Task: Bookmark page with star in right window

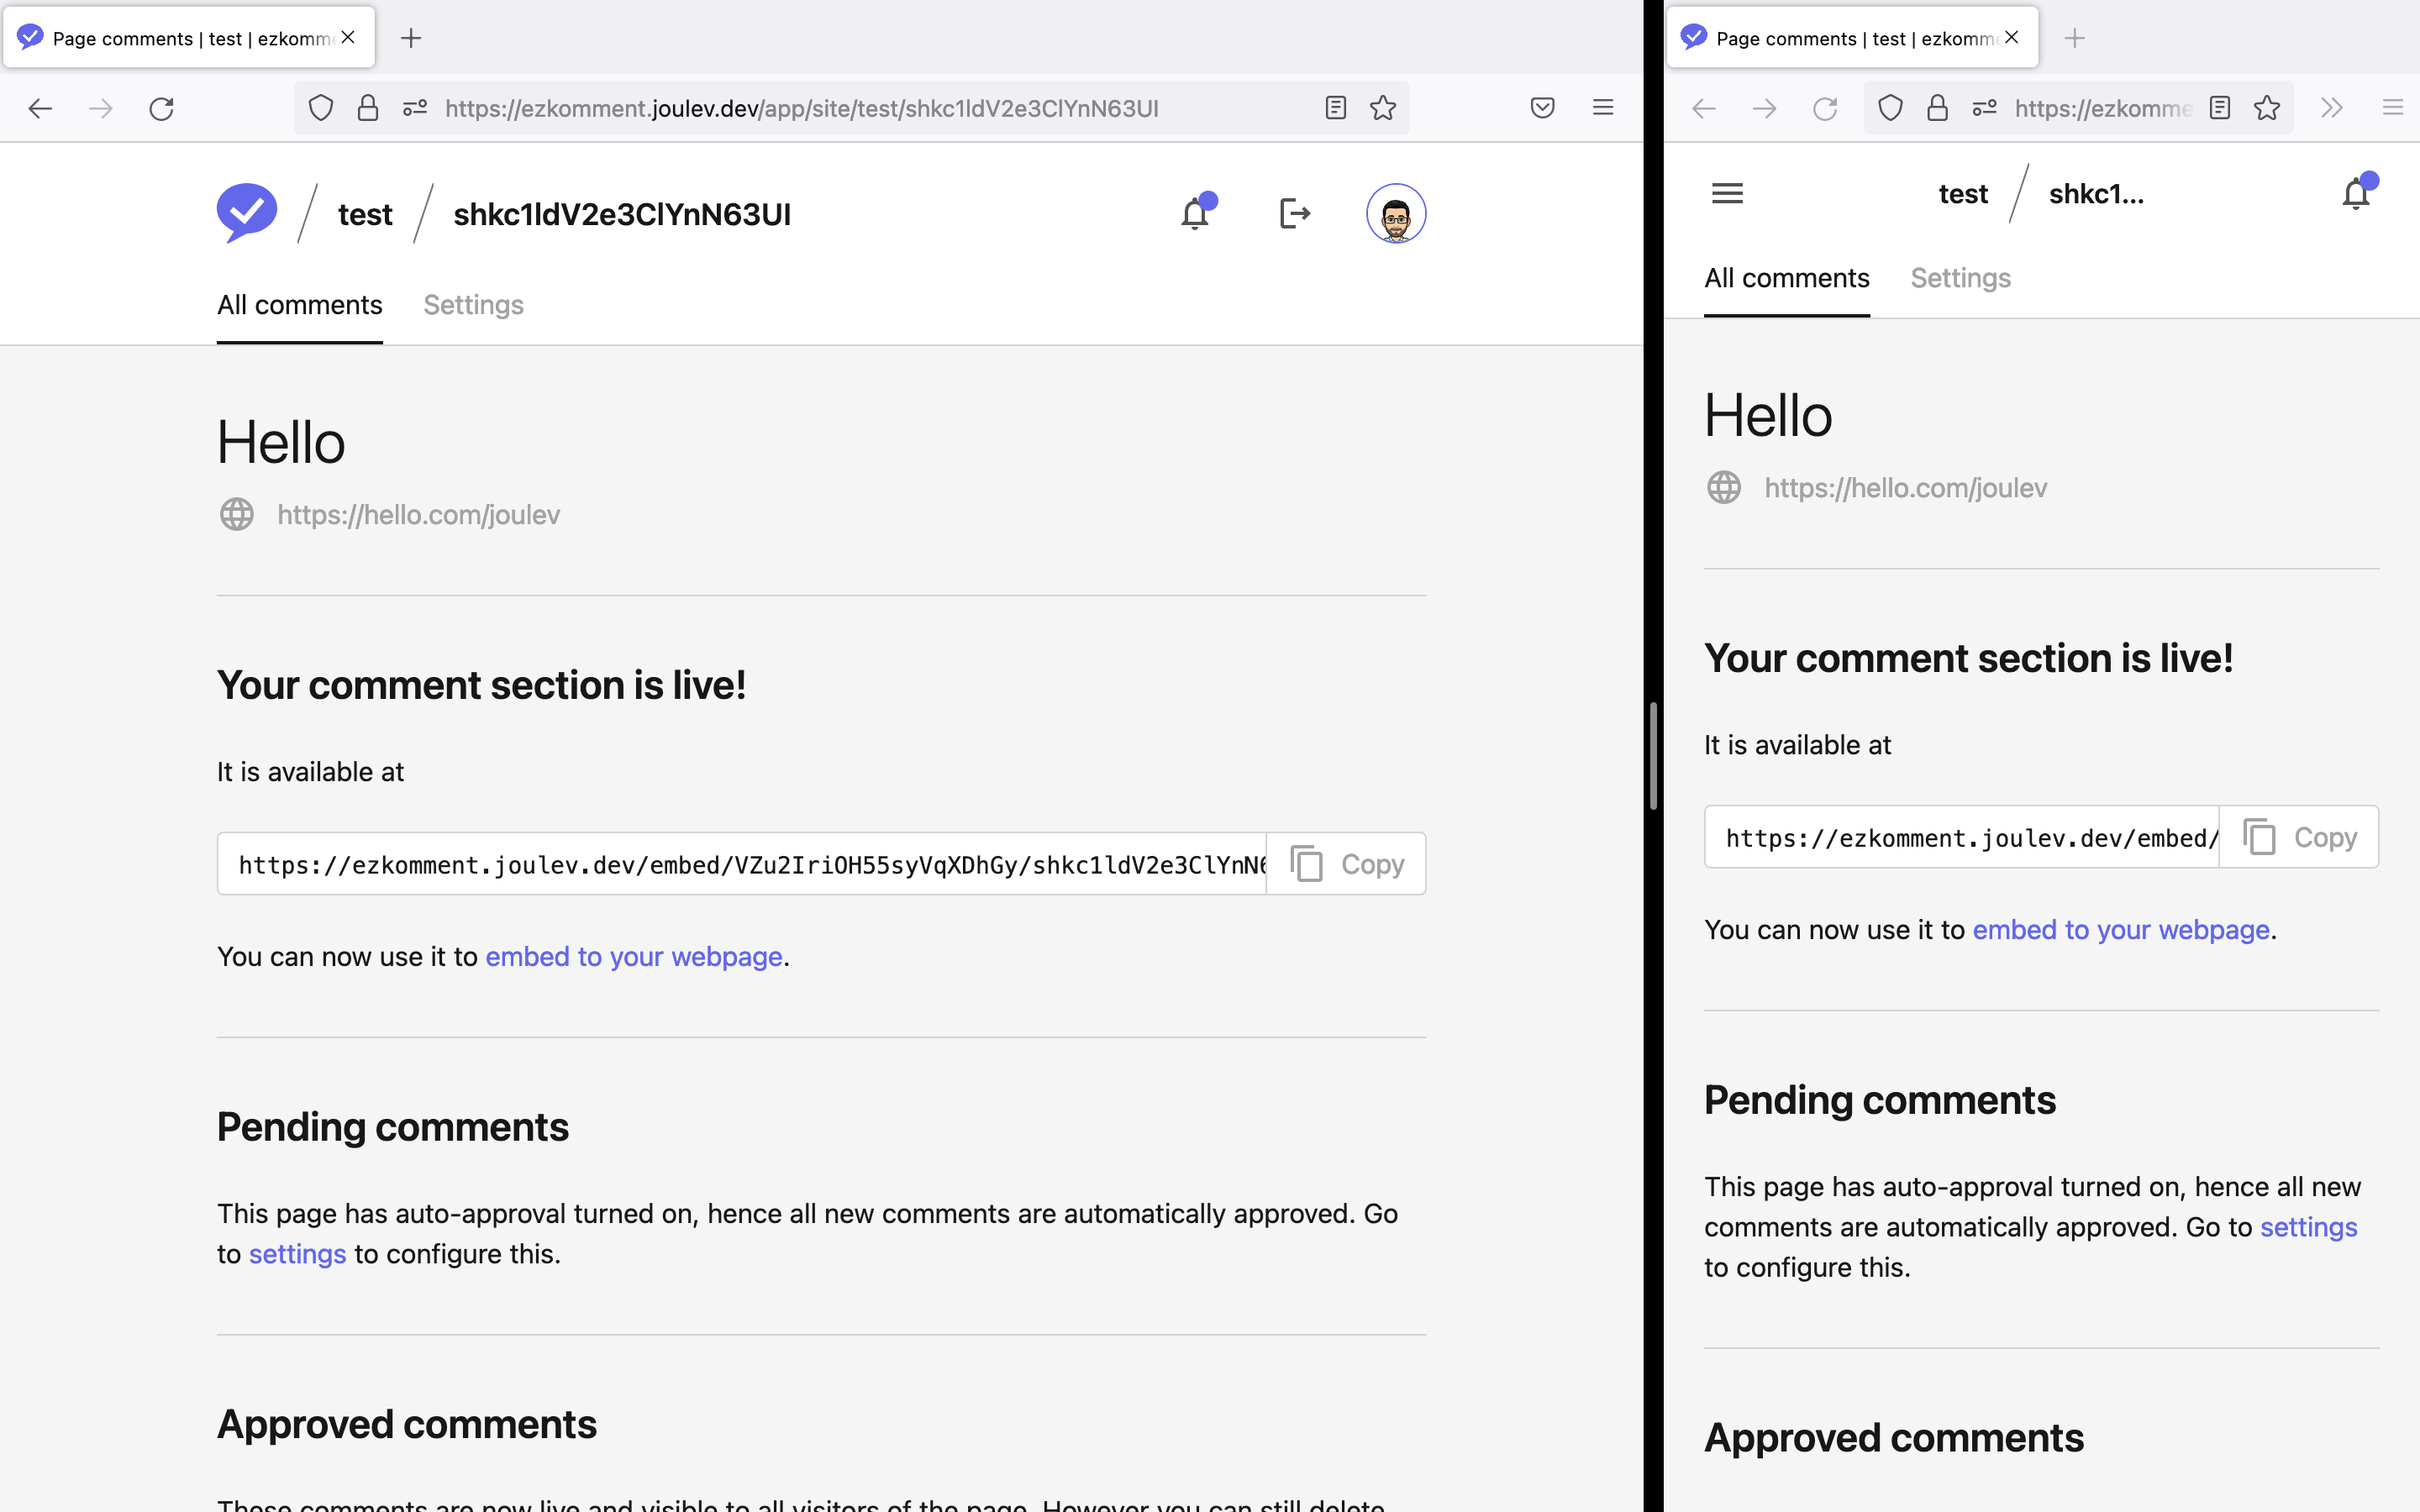Action: [x=2267, y=108]
